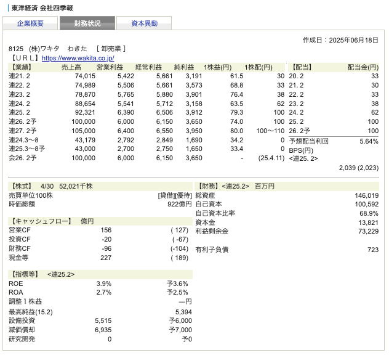Viewport: 389px width, 355px height.
Task: Select the 連27. 2予 row label
Action: [23, 131]
